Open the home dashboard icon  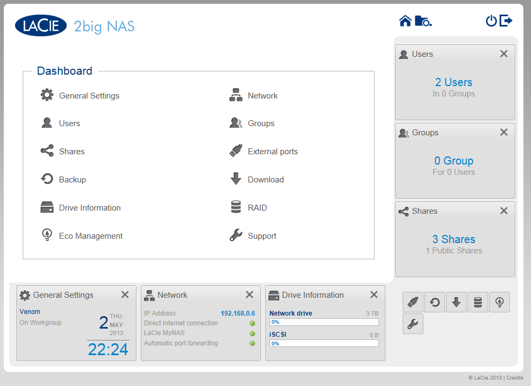tap(405, 21)
